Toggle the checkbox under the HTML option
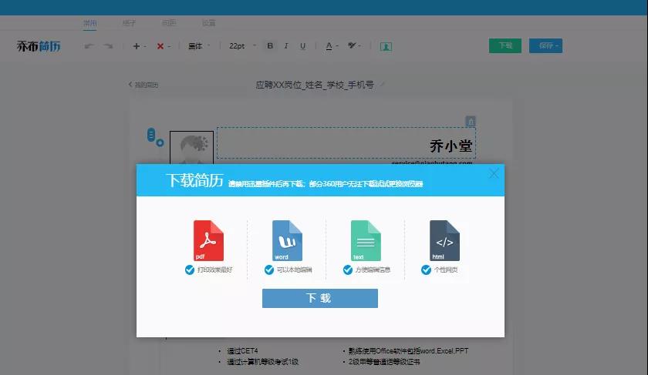648x375 pixels. pos(426,270)
